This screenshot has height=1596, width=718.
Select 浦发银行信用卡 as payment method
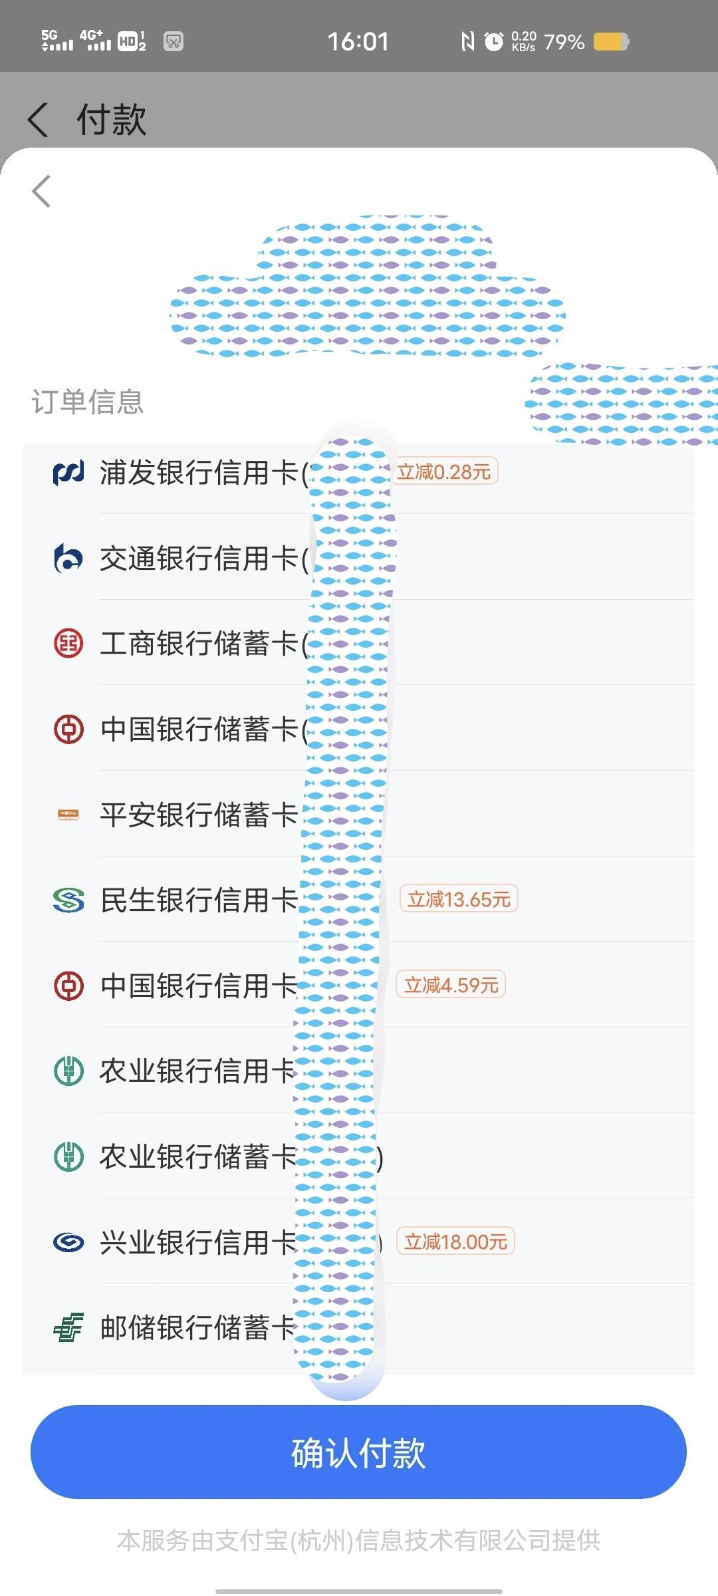point(358,473)
